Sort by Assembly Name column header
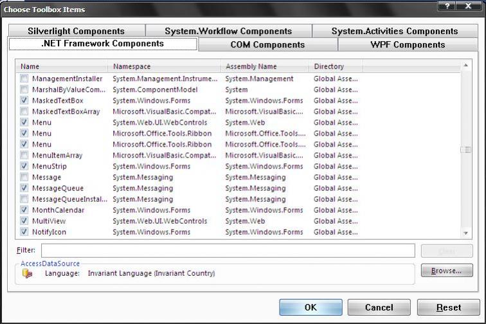The image size is (486, 324). 265,66
